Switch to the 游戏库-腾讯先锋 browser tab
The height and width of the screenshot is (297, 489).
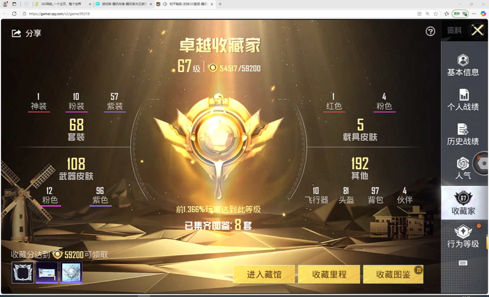point(124,4)
